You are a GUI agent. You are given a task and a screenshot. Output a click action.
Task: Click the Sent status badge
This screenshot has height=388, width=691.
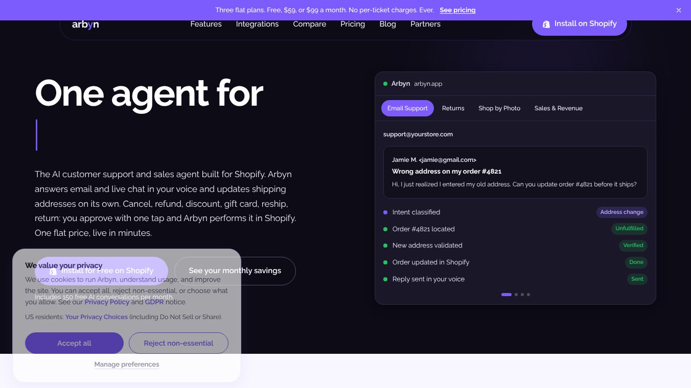637,279
